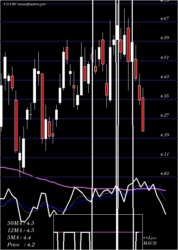This screenshot has height=250, width=178.
Task: Click the 4.59 price axis label
Action: pos(164,38)
